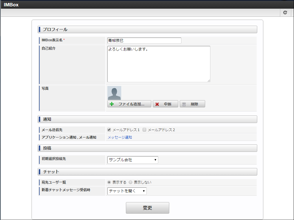This screenshot has height=220, width=294.
Task: Select the 表示しない radio button
Action: pos(131,182)
